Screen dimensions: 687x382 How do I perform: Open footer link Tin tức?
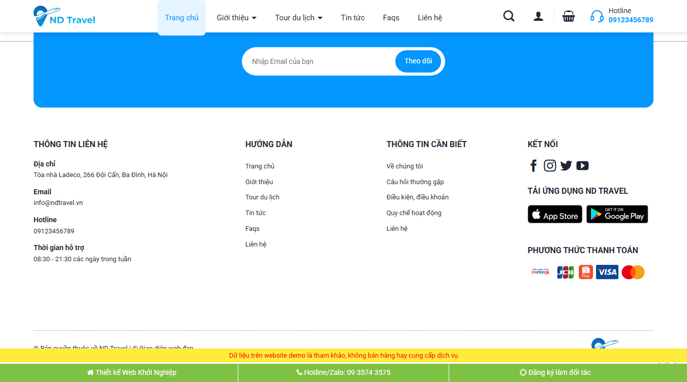pyautogui.click(x=256, y=213)
